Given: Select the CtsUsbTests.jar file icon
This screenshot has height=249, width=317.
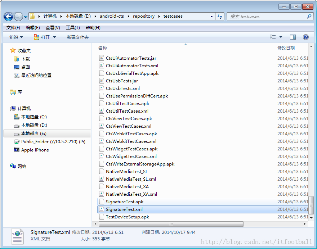Looking at the screenshot, I should 102,81.
